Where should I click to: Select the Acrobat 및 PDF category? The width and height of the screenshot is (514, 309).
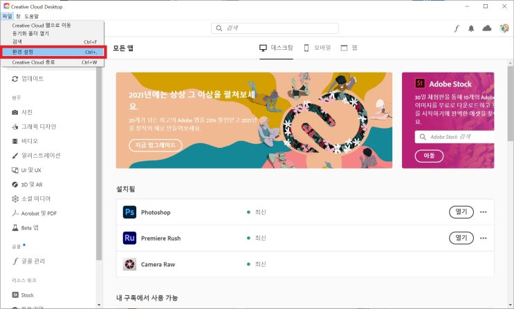(34, 214)
